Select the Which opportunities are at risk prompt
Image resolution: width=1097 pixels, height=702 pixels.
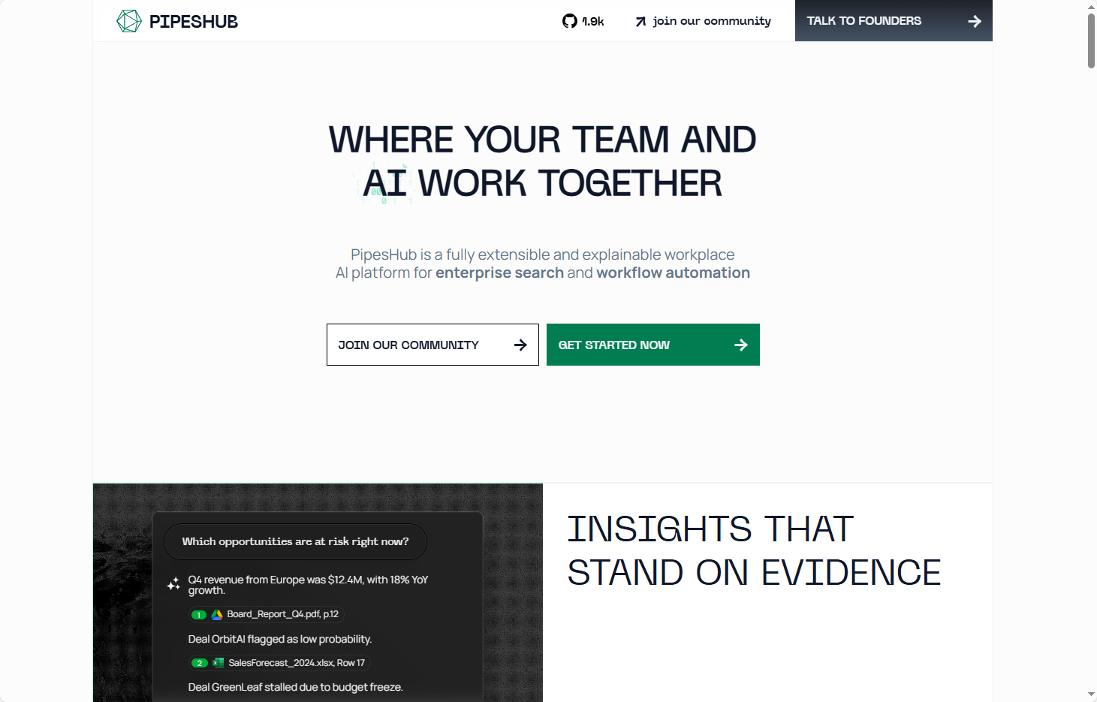point(295,541)
